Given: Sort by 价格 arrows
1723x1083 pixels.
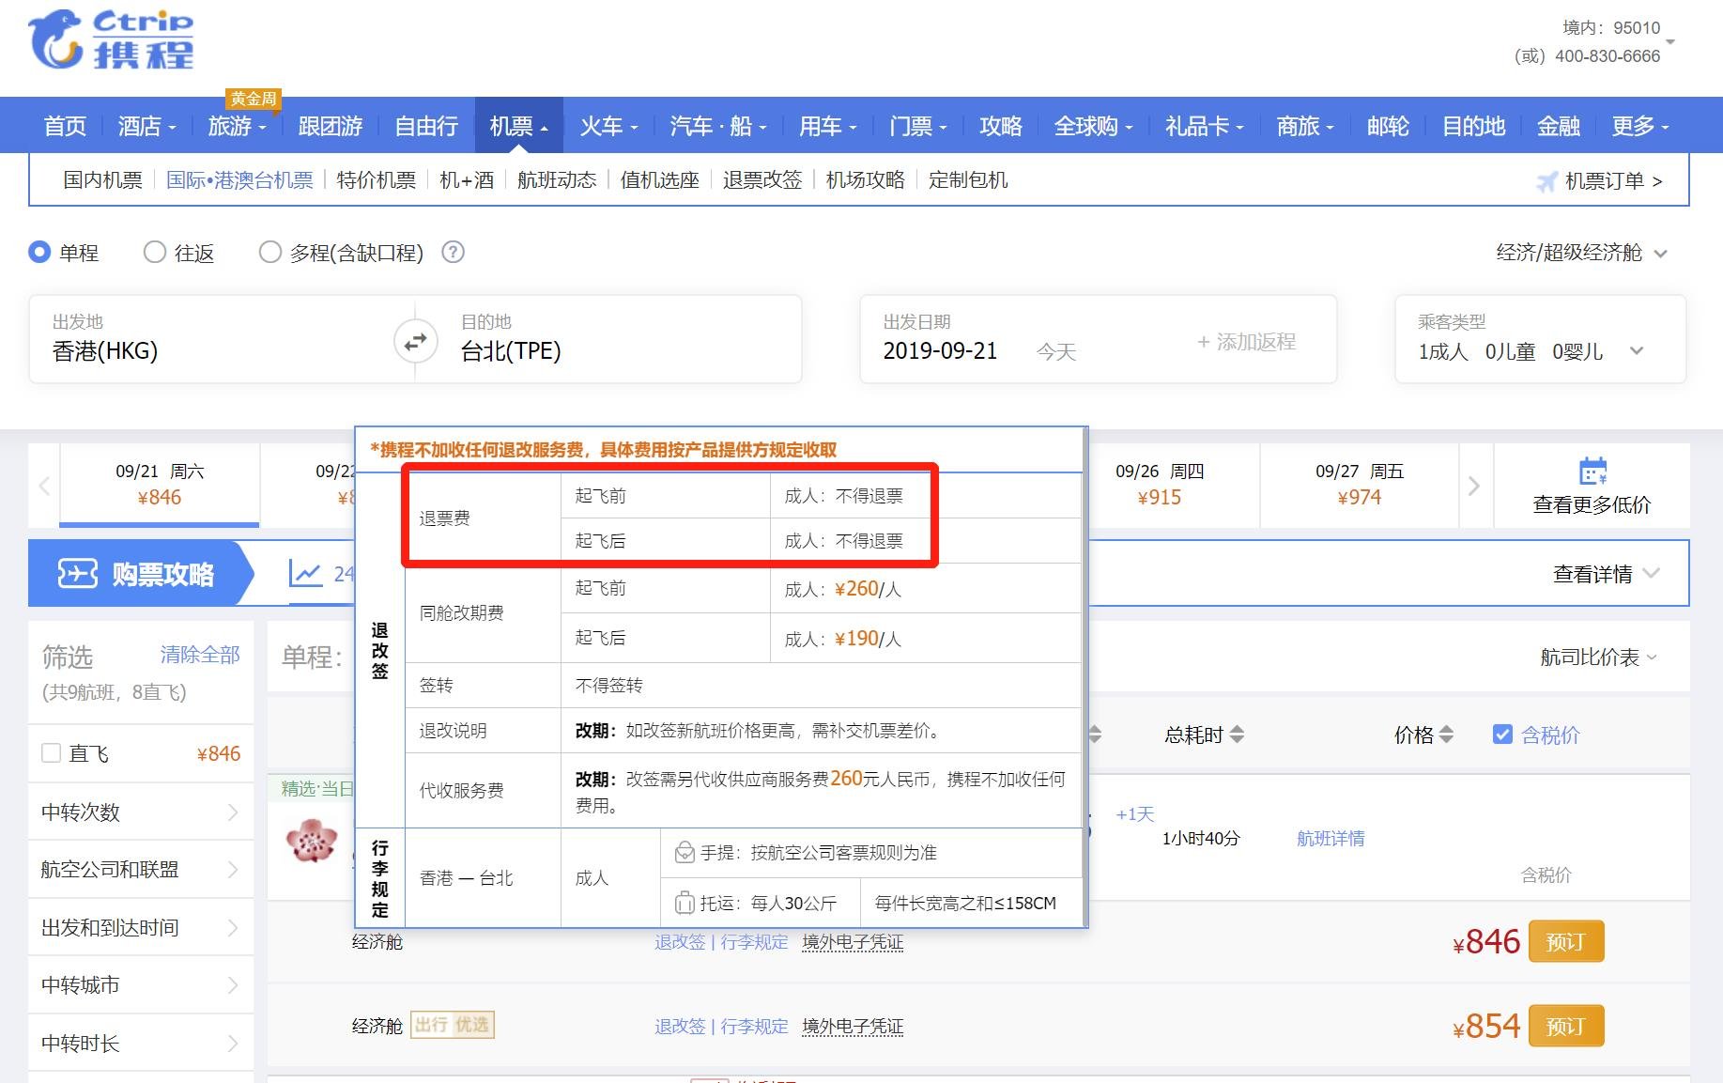Looking at the screenshot, I should point(1446,735).
